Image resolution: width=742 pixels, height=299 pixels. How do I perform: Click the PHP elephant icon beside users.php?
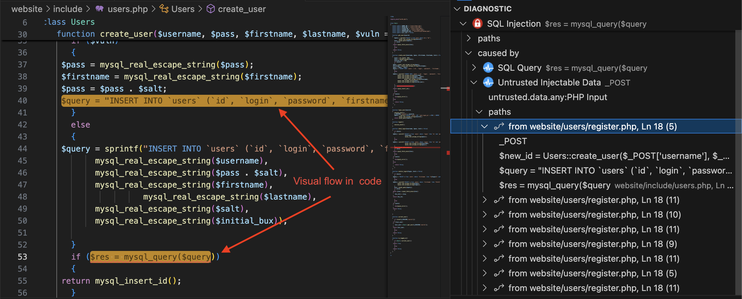coord(99,9)
